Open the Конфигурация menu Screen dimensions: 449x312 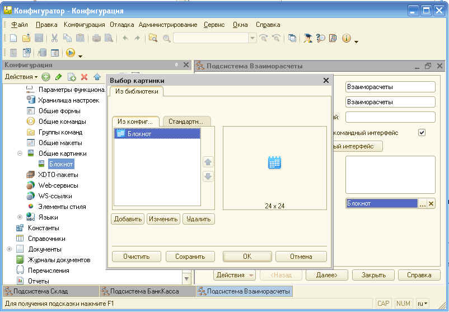point(84,25)
